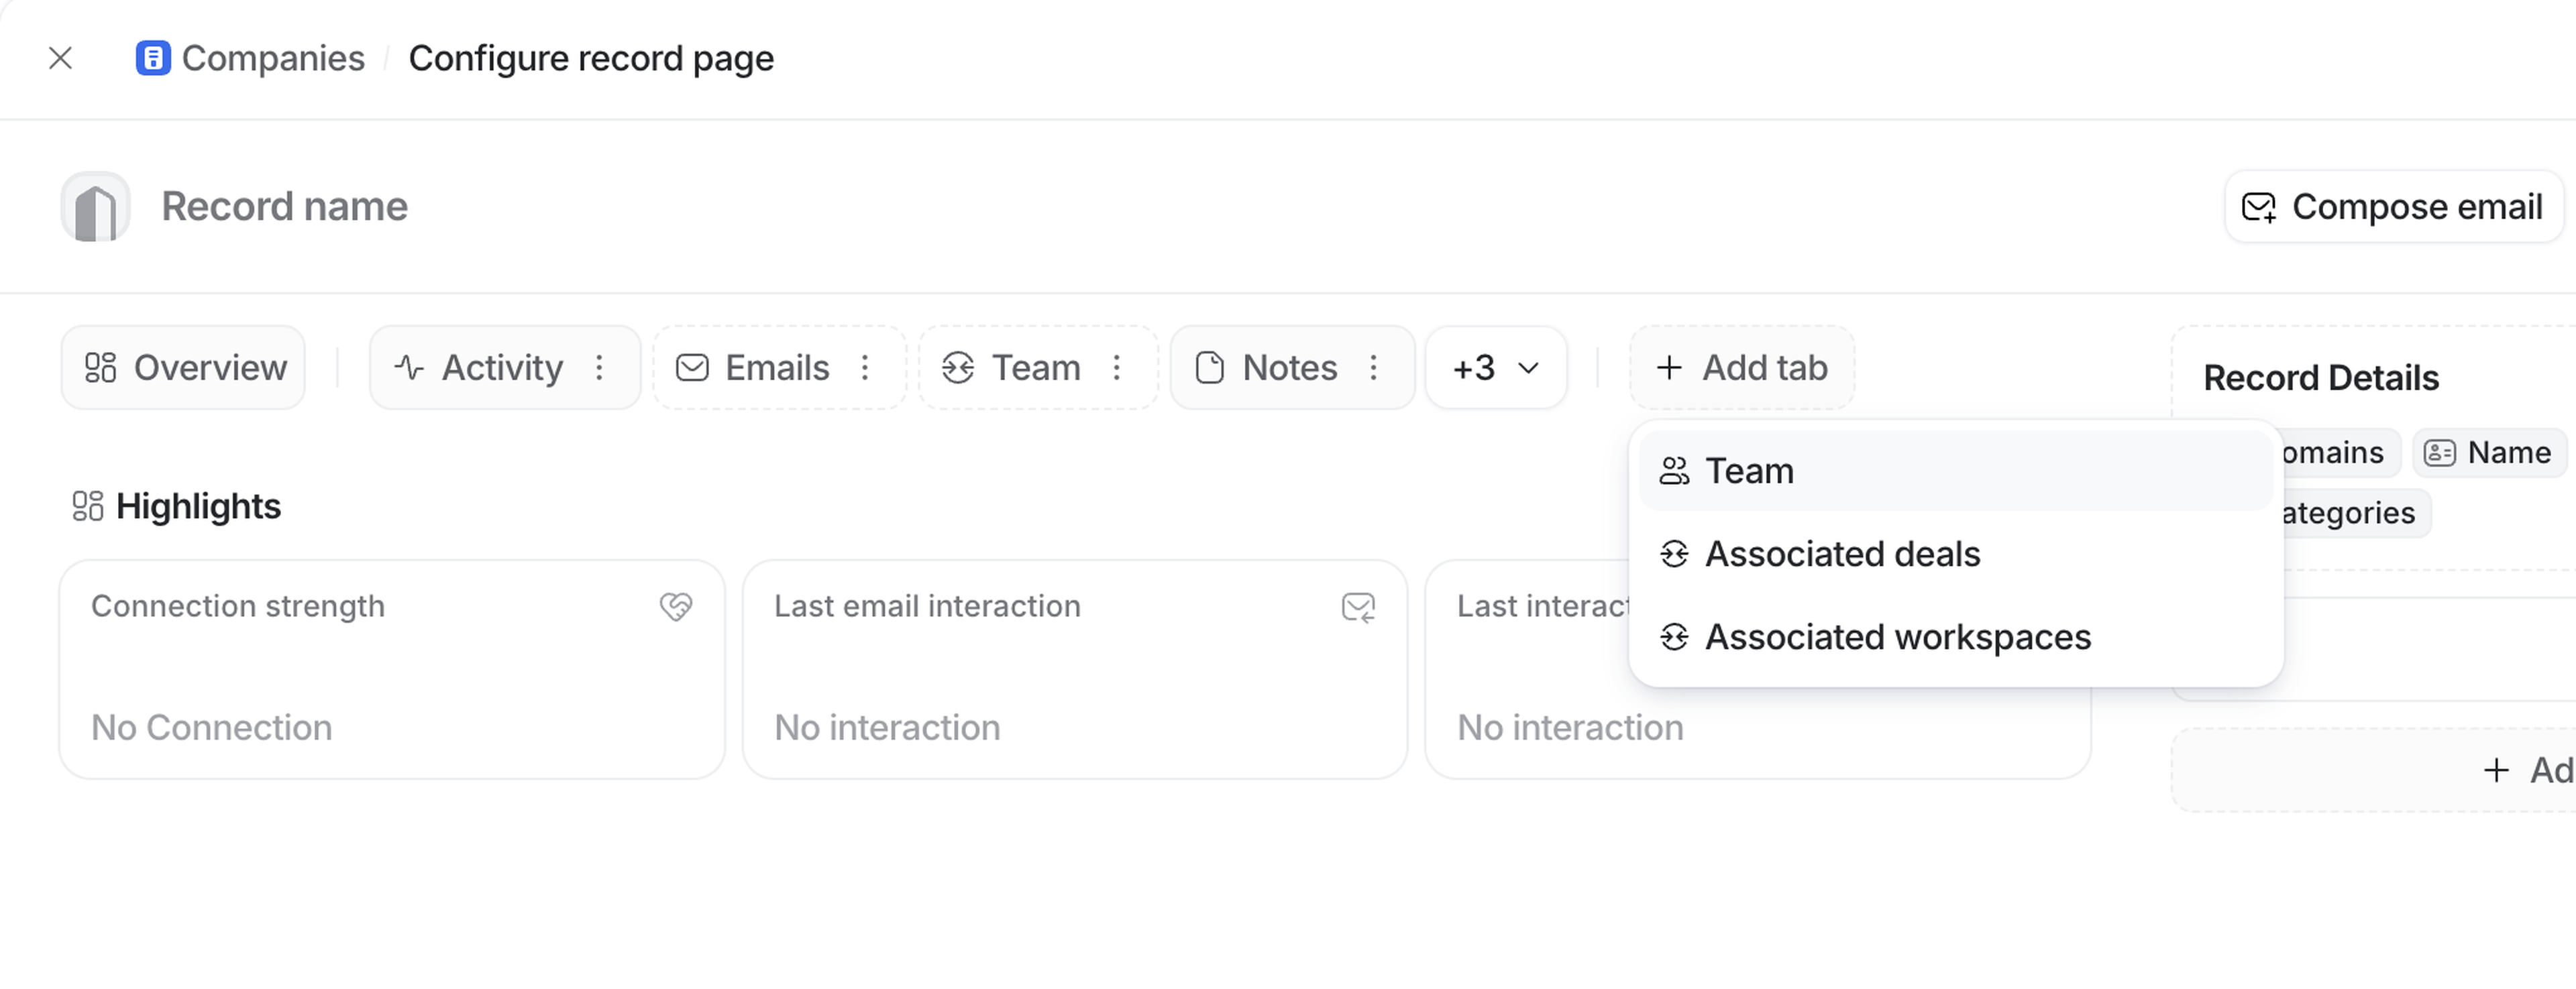Click the record avatar icon
The image size is (2576, 989).
(x=96, y=207)
